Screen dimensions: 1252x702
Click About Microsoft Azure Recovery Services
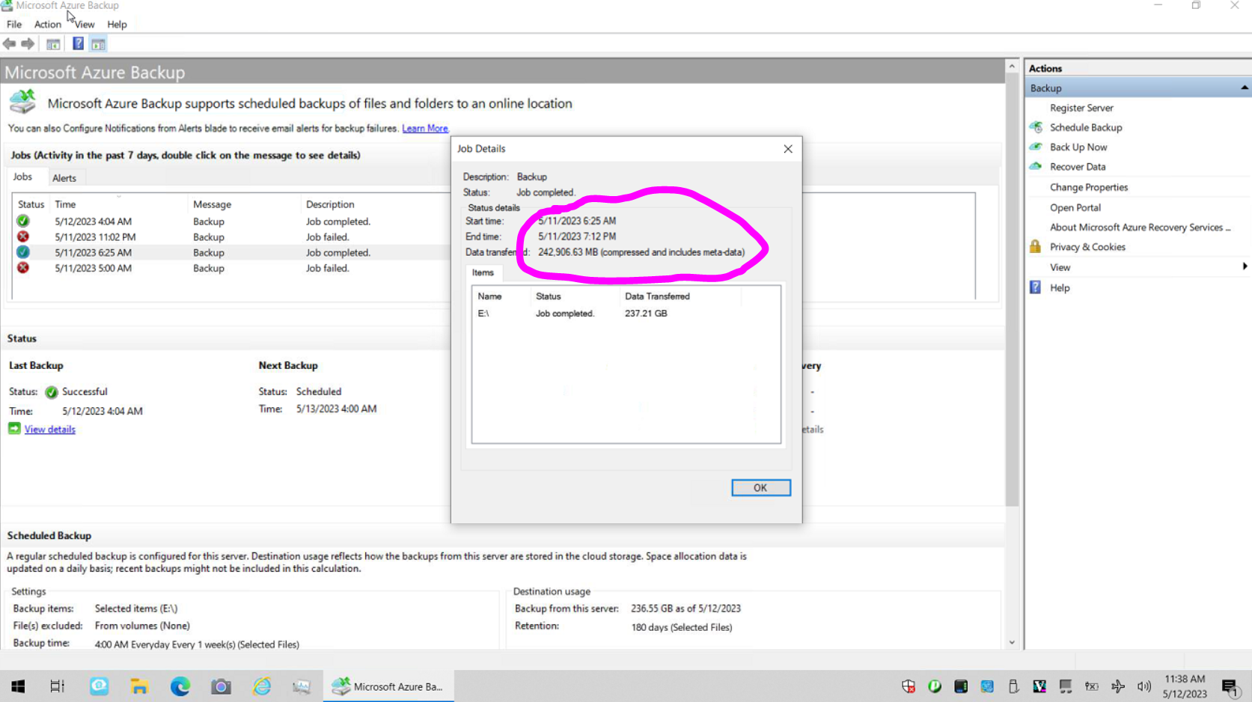point(1140,227)
